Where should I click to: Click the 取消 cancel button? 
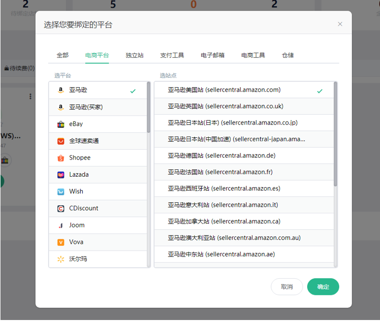tap(286, 287)
